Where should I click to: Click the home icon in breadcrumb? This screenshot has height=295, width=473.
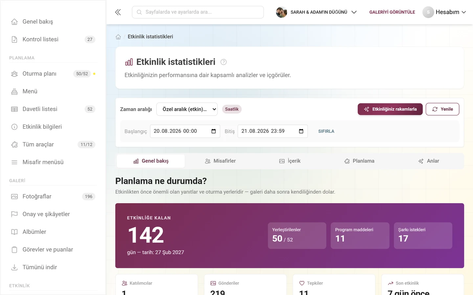point(118,37)
